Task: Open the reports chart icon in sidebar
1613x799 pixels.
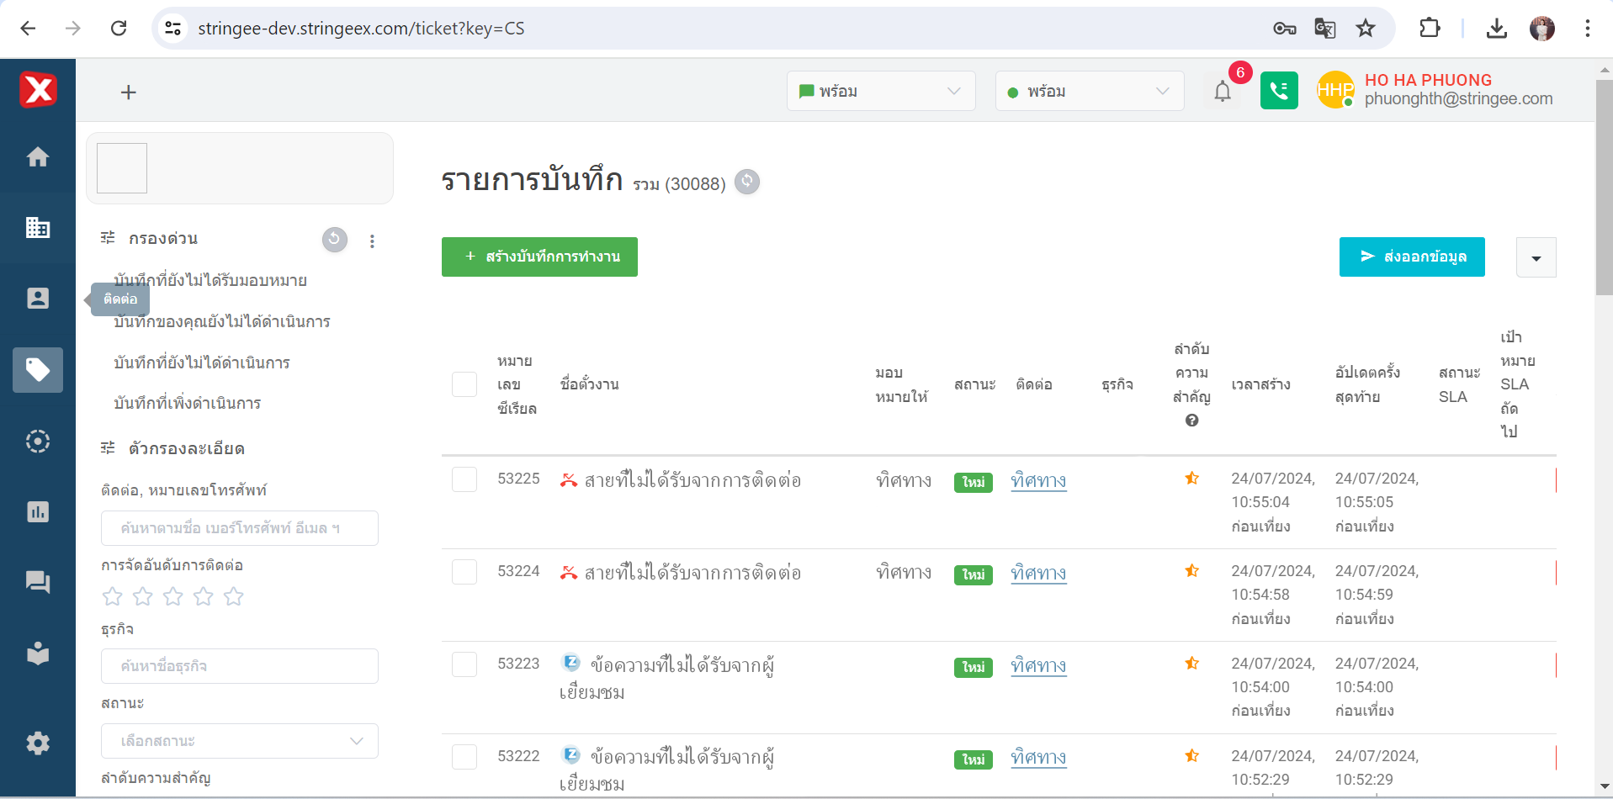Action: 38,512
